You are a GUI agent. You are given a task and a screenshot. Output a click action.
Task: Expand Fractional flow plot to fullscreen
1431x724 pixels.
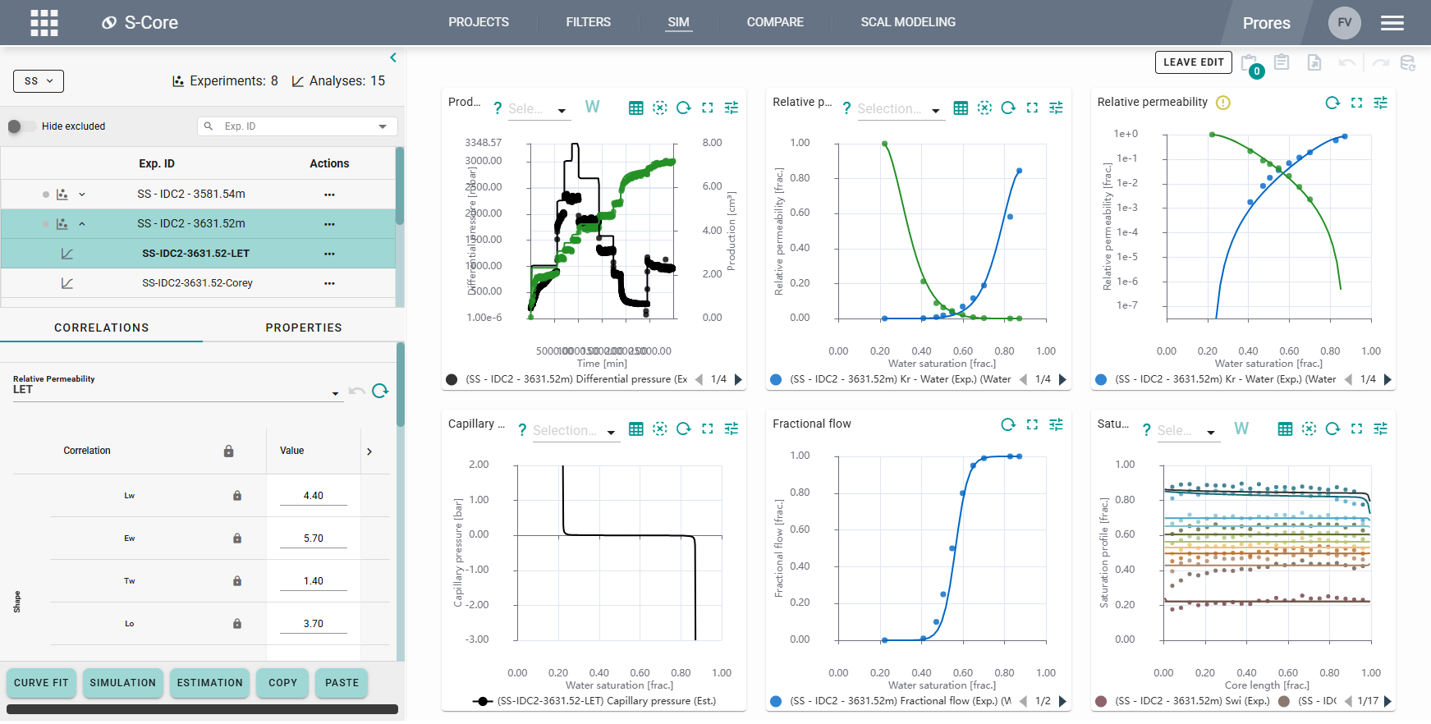pyautogui.click(x=1032, y=424)
